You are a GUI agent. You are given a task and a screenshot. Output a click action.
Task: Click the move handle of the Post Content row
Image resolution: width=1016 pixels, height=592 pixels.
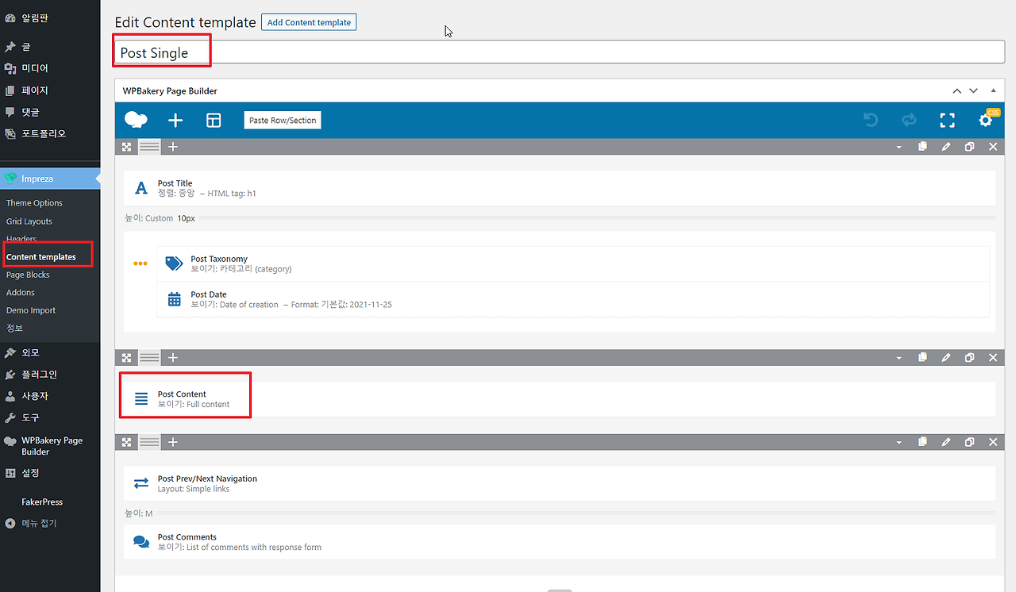coord(126,358)
